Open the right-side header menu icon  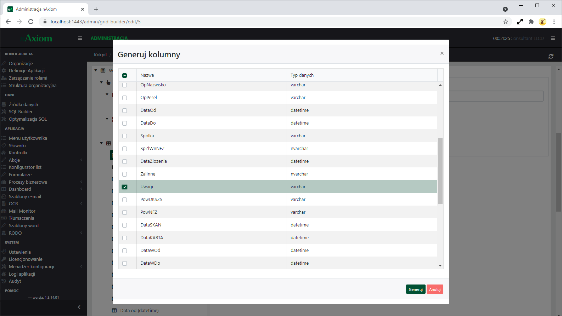click(552, 38)
